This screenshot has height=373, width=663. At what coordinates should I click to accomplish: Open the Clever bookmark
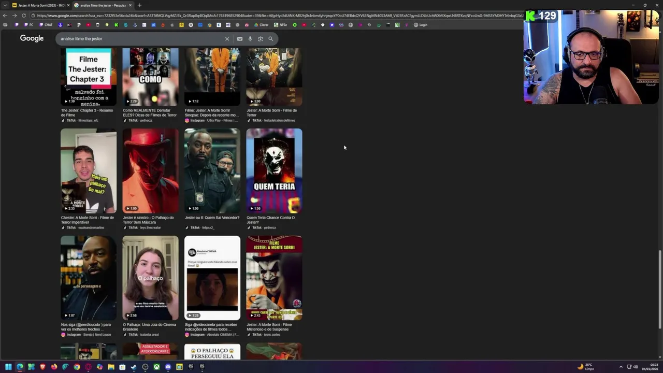pyautogui.click(x=262, y=25)
